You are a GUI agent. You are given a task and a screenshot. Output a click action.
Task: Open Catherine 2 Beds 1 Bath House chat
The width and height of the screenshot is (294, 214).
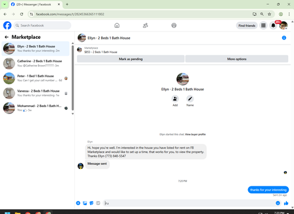pyautogui.click(x=35, y=63)
